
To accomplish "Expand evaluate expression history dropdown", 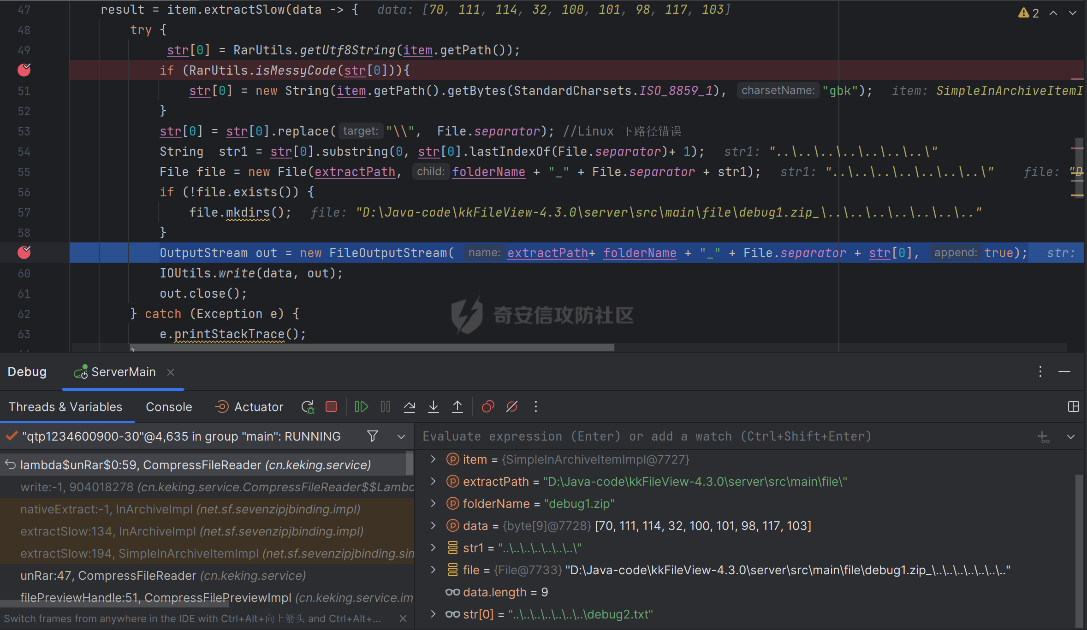I will (1071, 437).
